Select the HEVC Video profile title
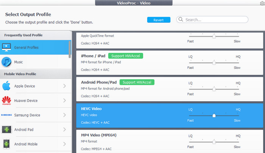The height and width of the screenshot is (153, 265). (x=91, y=109)
